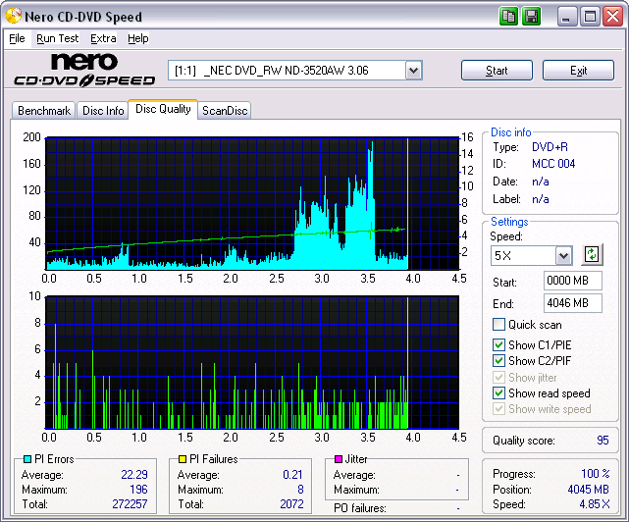The image size is (629, 522).
Task: Open the drive selection dropdown arrow
Action: click(x=413, y=71)
